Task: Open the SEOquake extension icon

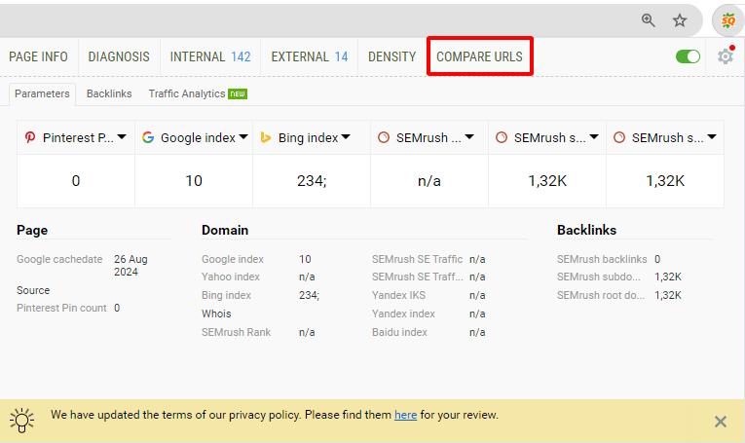Action: click(x=726, y=19)
